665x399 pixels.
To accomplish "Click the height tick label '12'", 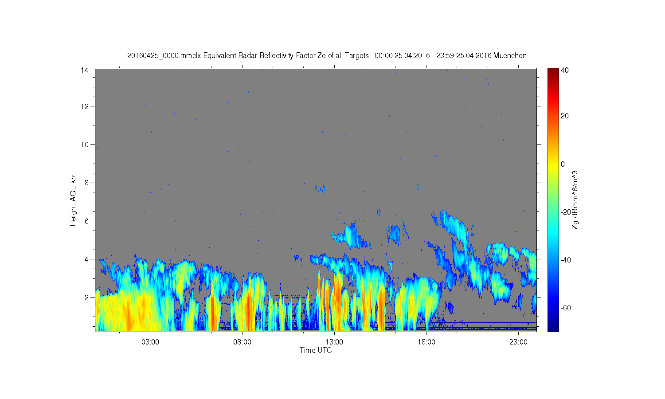I will click(85, 106).
